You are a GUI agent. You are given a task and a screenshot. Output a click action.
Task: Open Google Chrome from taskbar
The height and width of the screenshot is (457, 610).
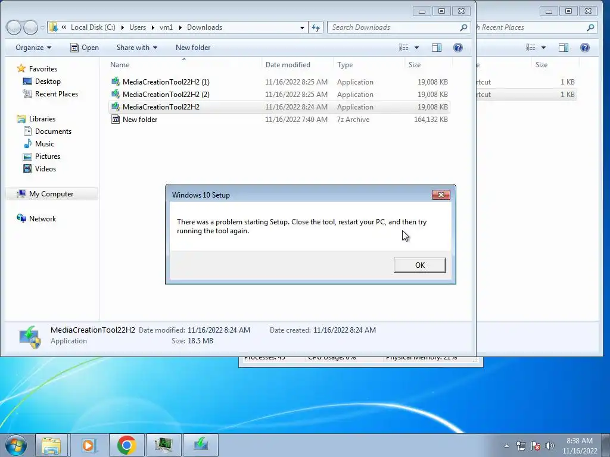(126, 445)
